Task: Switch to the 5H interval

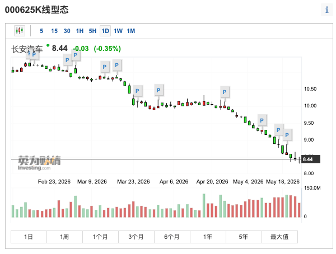Action: tap(92, 31)
